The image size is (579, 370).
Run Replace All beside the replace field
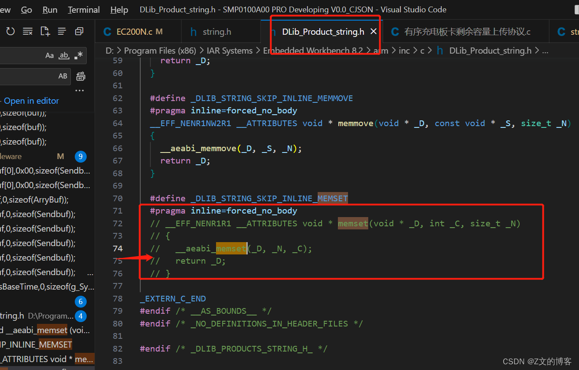81,76
